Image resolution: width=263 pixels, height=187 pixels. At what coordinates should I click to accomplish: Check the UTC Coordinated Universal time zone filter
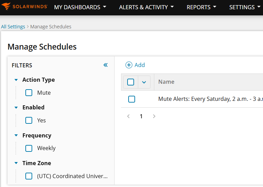(29, 176)
